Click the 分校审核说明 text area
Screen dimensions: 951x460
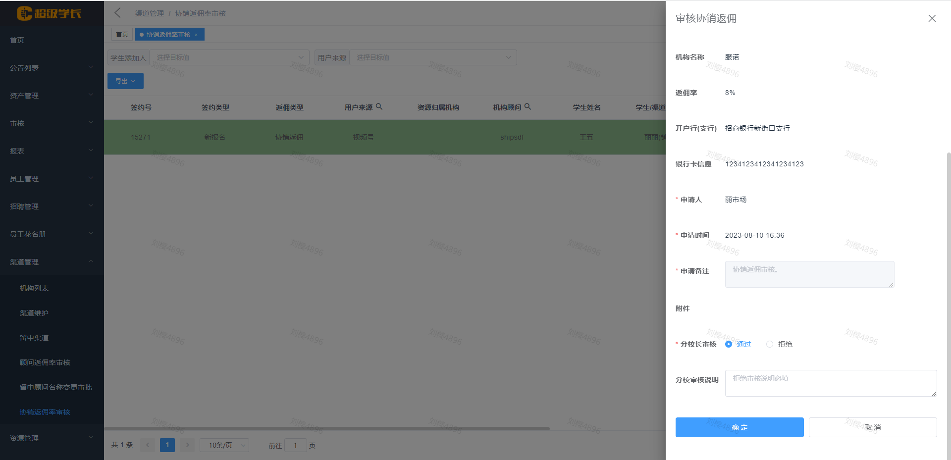point(830,383)
